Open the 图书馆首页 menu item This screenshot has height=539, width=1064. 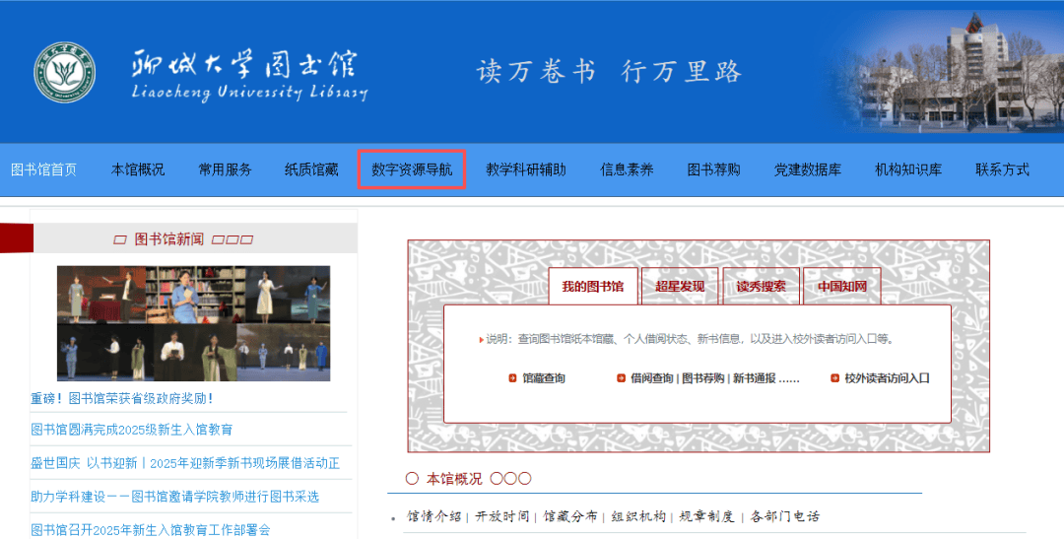[x=43, y=169]
